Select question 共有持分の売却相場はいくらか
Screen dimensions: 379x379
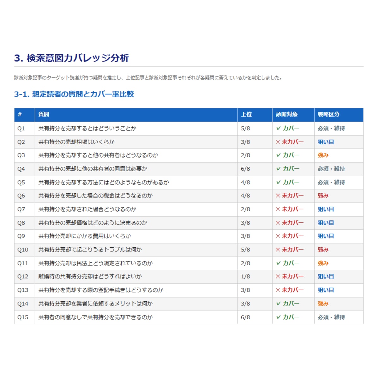coord(76,142)
